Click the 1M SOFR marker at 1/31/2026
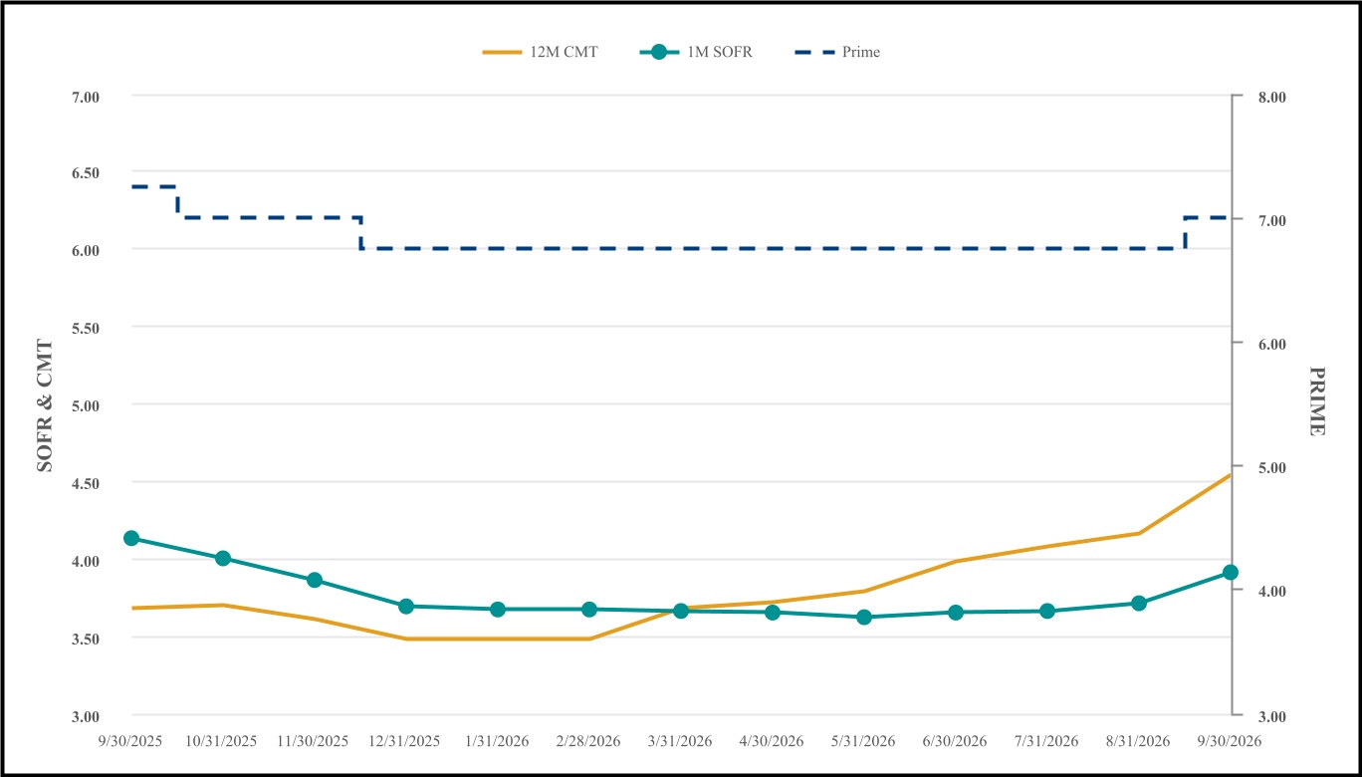Image resolution: width=1362 pixels, height=777 pixels. tap(498, 609)
